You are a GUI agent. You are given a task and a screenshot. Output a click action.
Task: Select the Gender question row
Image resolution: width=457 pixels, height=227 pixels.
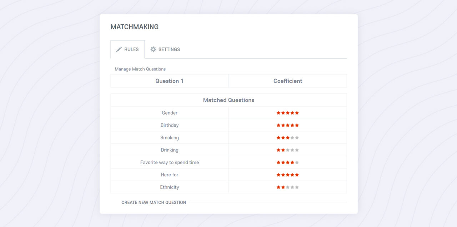(170, 112)
